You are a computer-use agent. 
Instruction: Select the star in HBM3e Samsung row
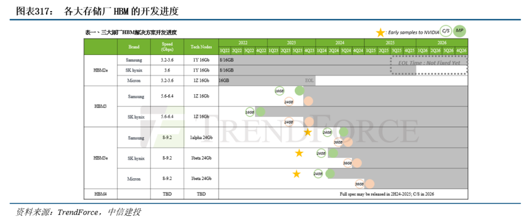tap(308, 132)
